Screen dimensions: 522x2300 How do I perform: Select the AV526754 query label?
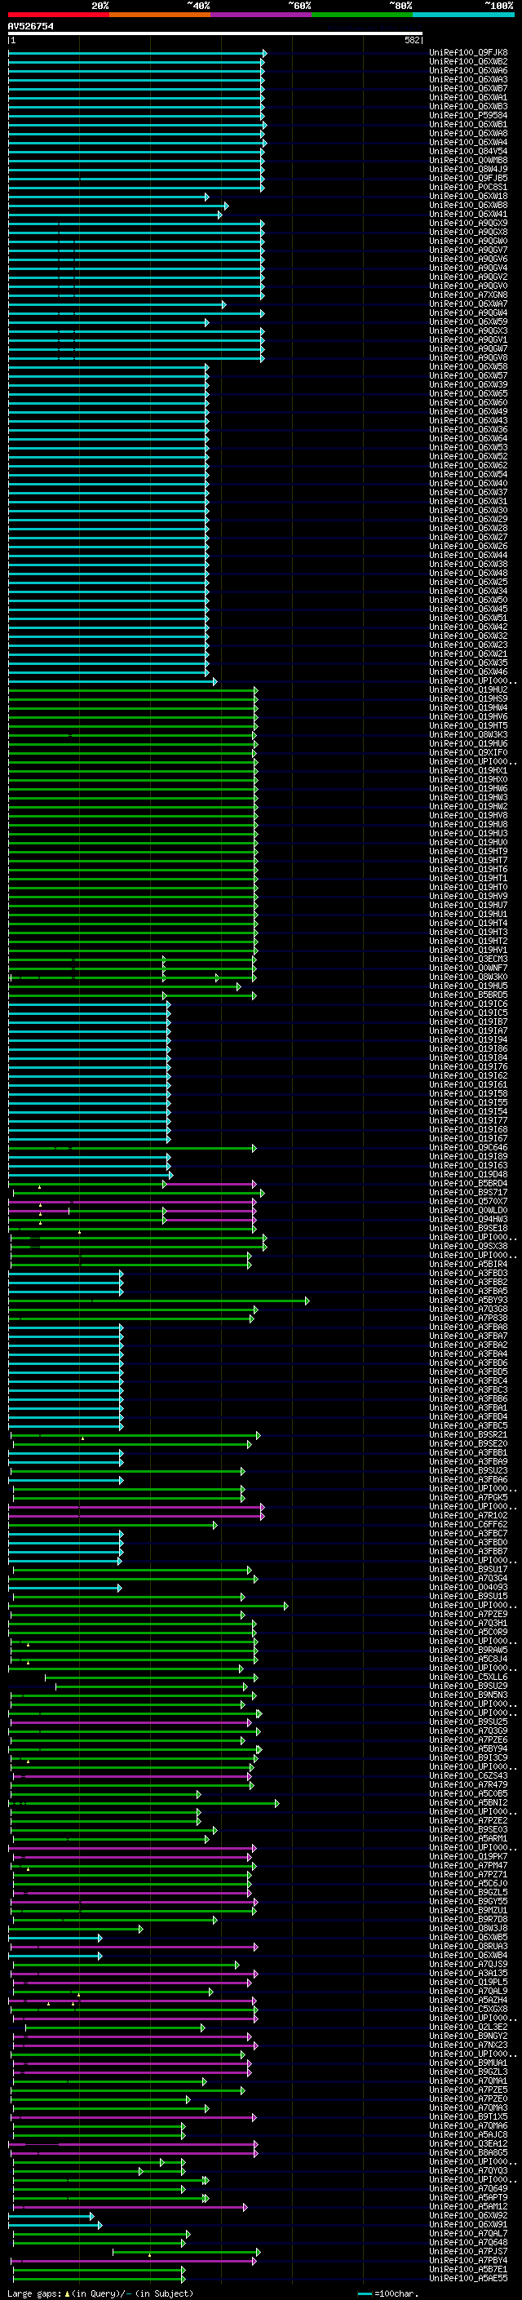click(x=30, y=27)
